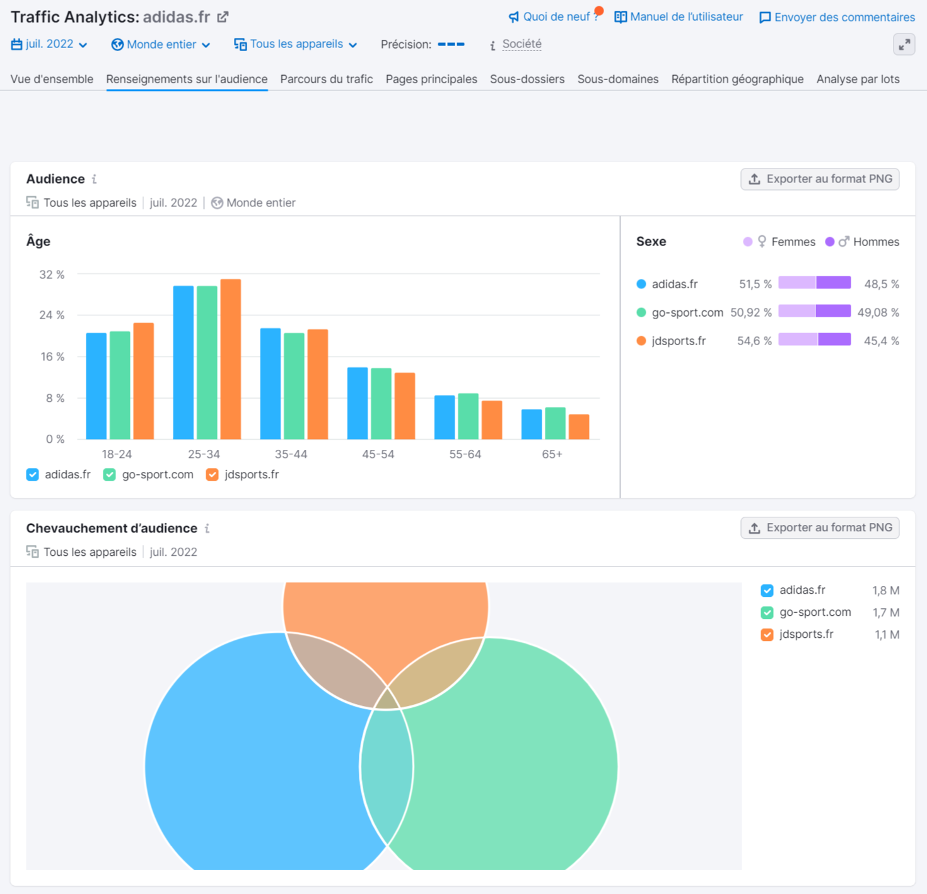This screenshot has width=927, height=894.
Task: Click upload icon in Audience export button
Action: (754, 179)
